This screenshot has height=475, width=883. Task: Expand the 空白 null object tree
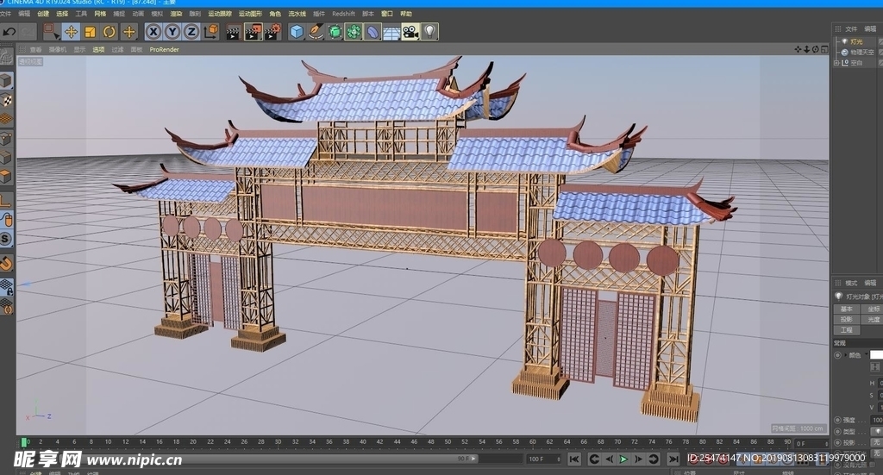[x=836, y=63]
